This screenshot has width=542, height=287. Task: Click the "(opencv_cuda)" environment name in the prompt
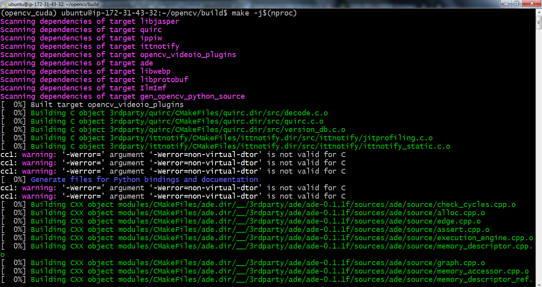tap(29, 13)
